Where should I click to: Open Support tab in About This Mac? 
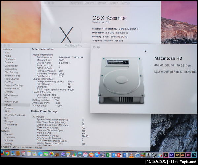point(114,3)
